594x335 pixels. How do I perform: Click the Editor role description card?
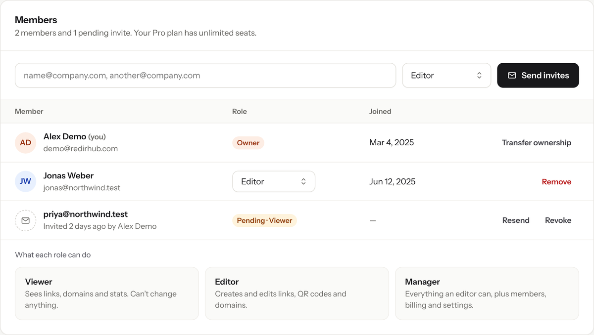[x=297, y=293]
